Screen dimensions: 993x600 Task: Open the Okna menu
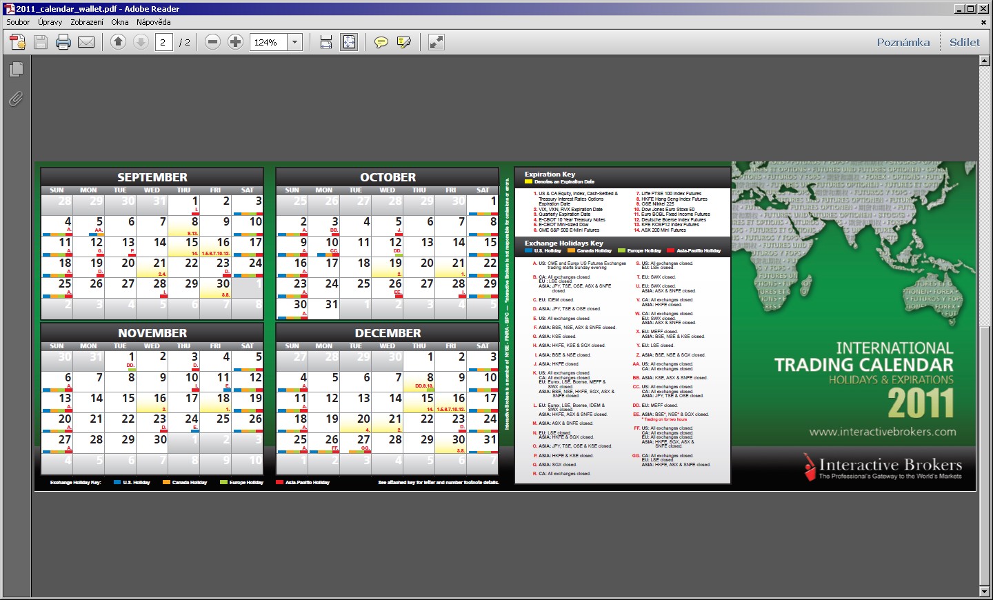120,22
